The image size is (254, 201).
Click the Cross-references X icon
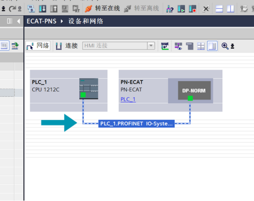coord(206,9)
